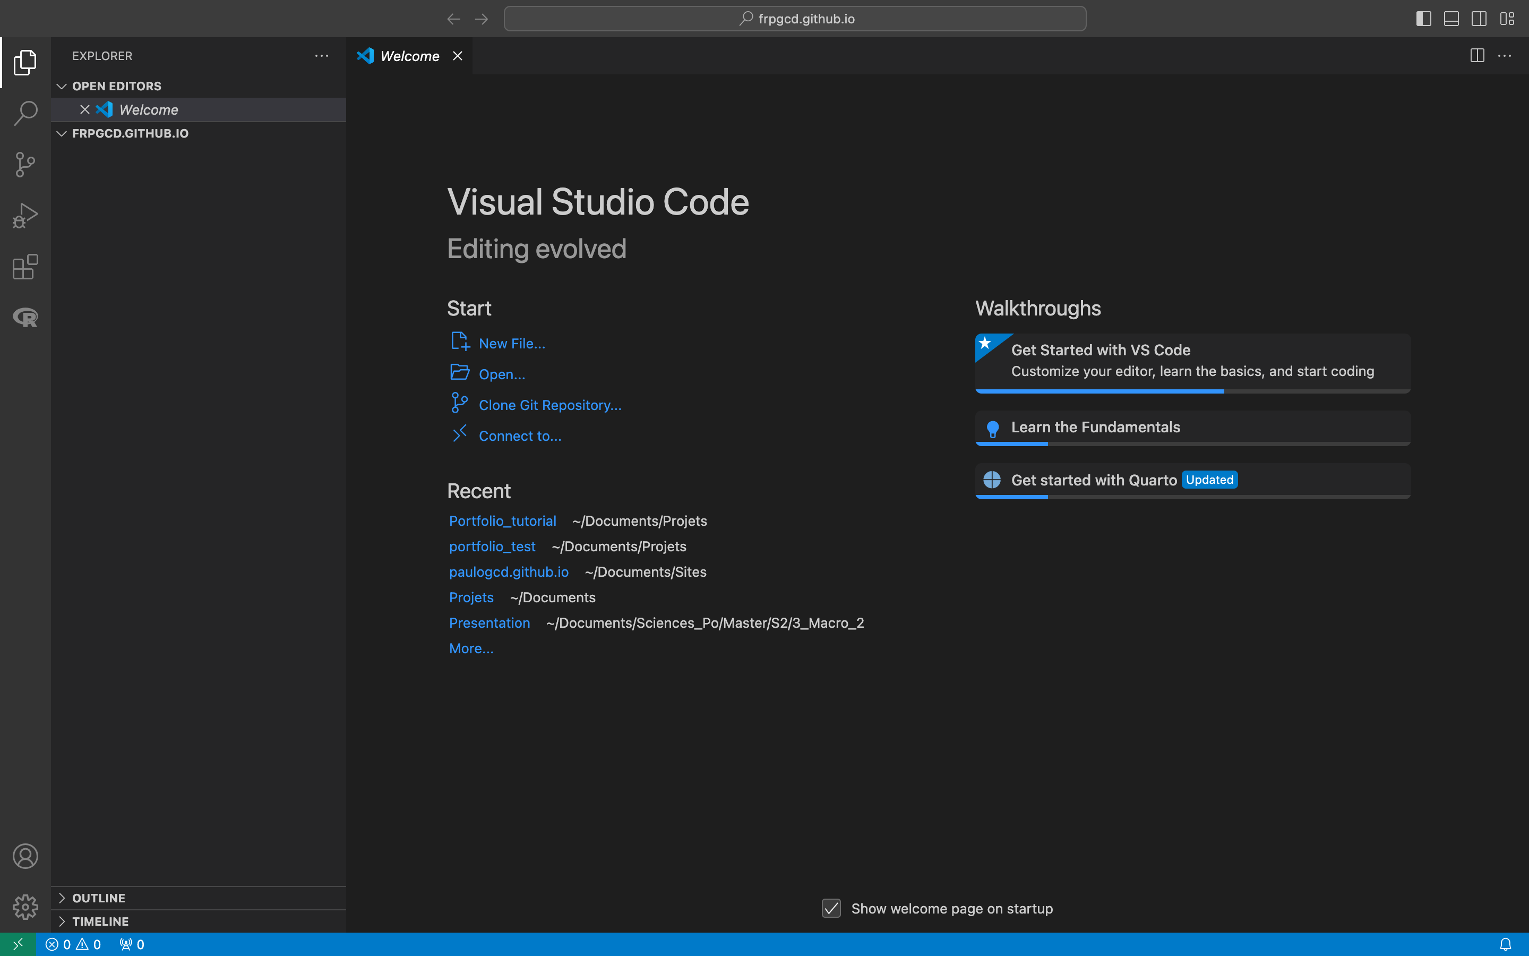Toggle the primary side bar layout icon

click(1423, 19)
